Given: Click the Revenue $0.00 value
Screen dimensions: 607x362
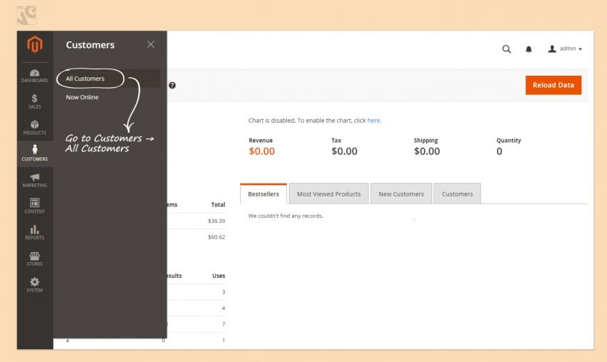Looking at the screenshot, I should pyautogui.click(x=261, y=151).
